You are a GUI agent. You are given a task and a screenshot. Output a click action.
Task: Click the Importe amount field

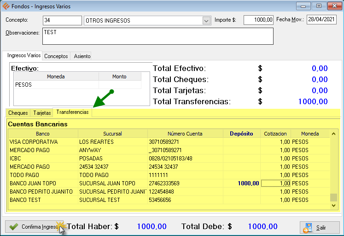[258, 20]
